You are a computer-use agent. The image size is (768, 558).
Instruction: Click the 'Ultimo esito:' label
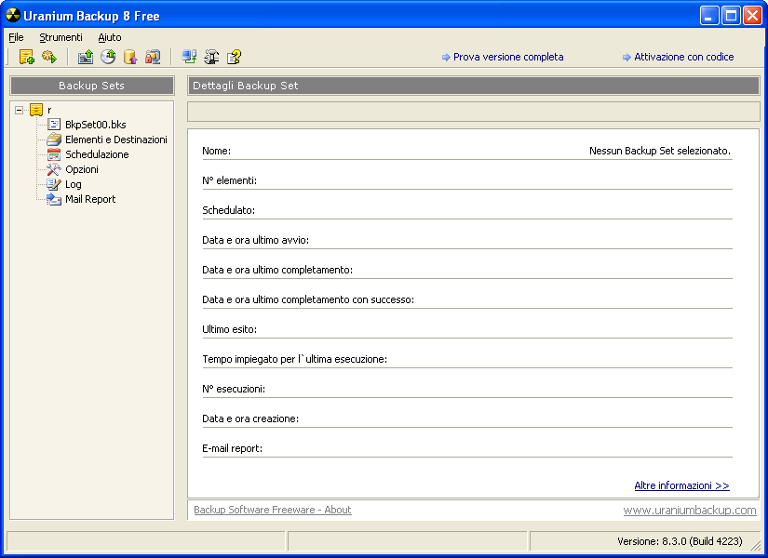229,329
